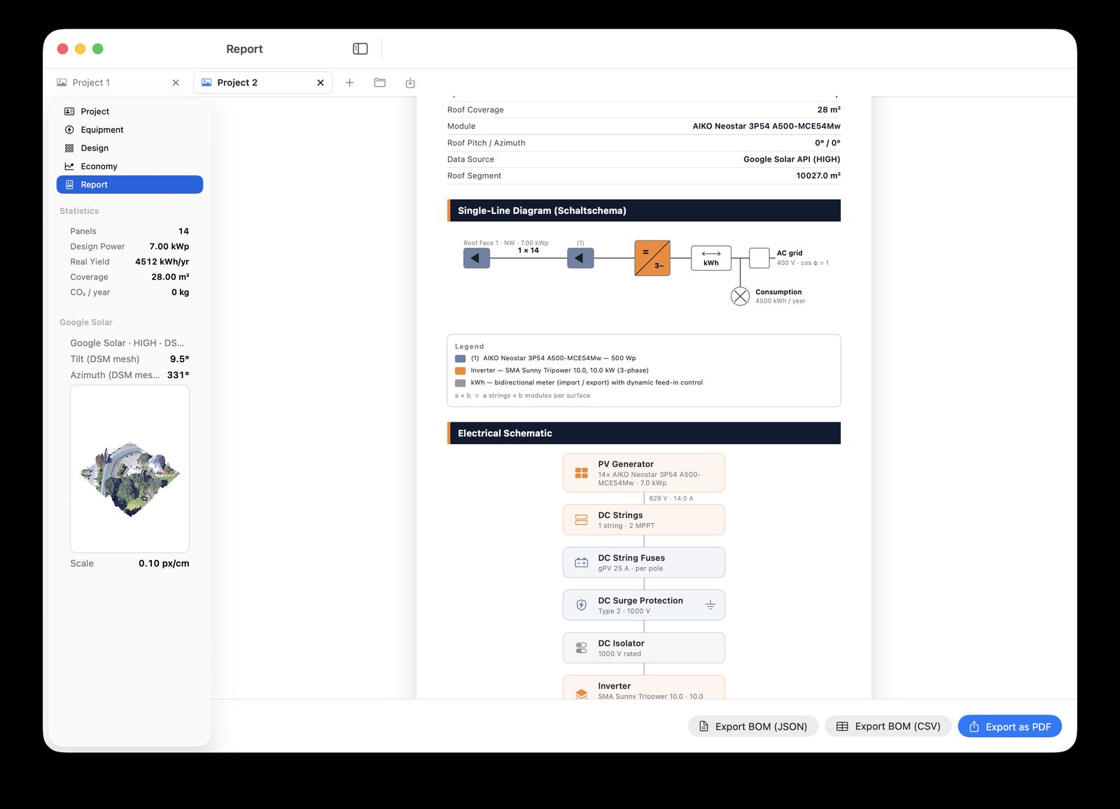The width and height of the screenshot is (1120, 809).
Task: Click the Data Source Google Solar API value
Action: pyautogui.click(x=792, y=159)
